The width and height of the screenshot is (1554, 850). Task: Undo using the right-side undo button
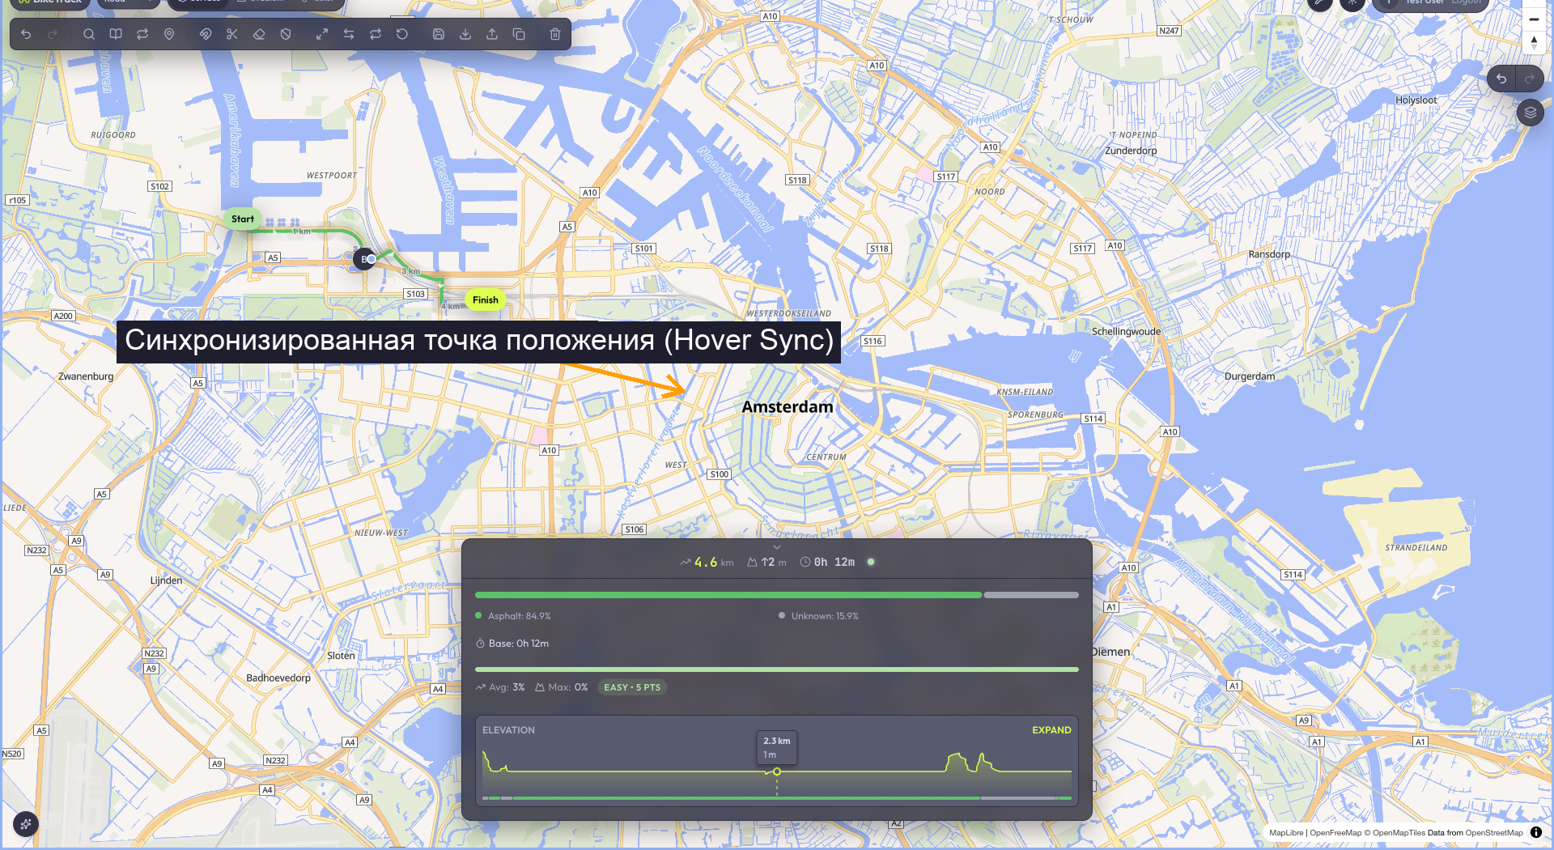1501,79
